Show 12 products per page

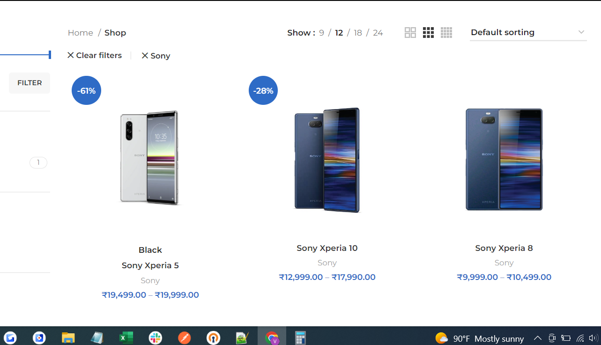point(339,33)
